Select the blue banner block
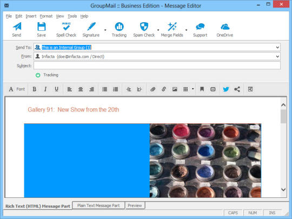The width and height of the screenshot is (292, 219). (x=87, y=161)
